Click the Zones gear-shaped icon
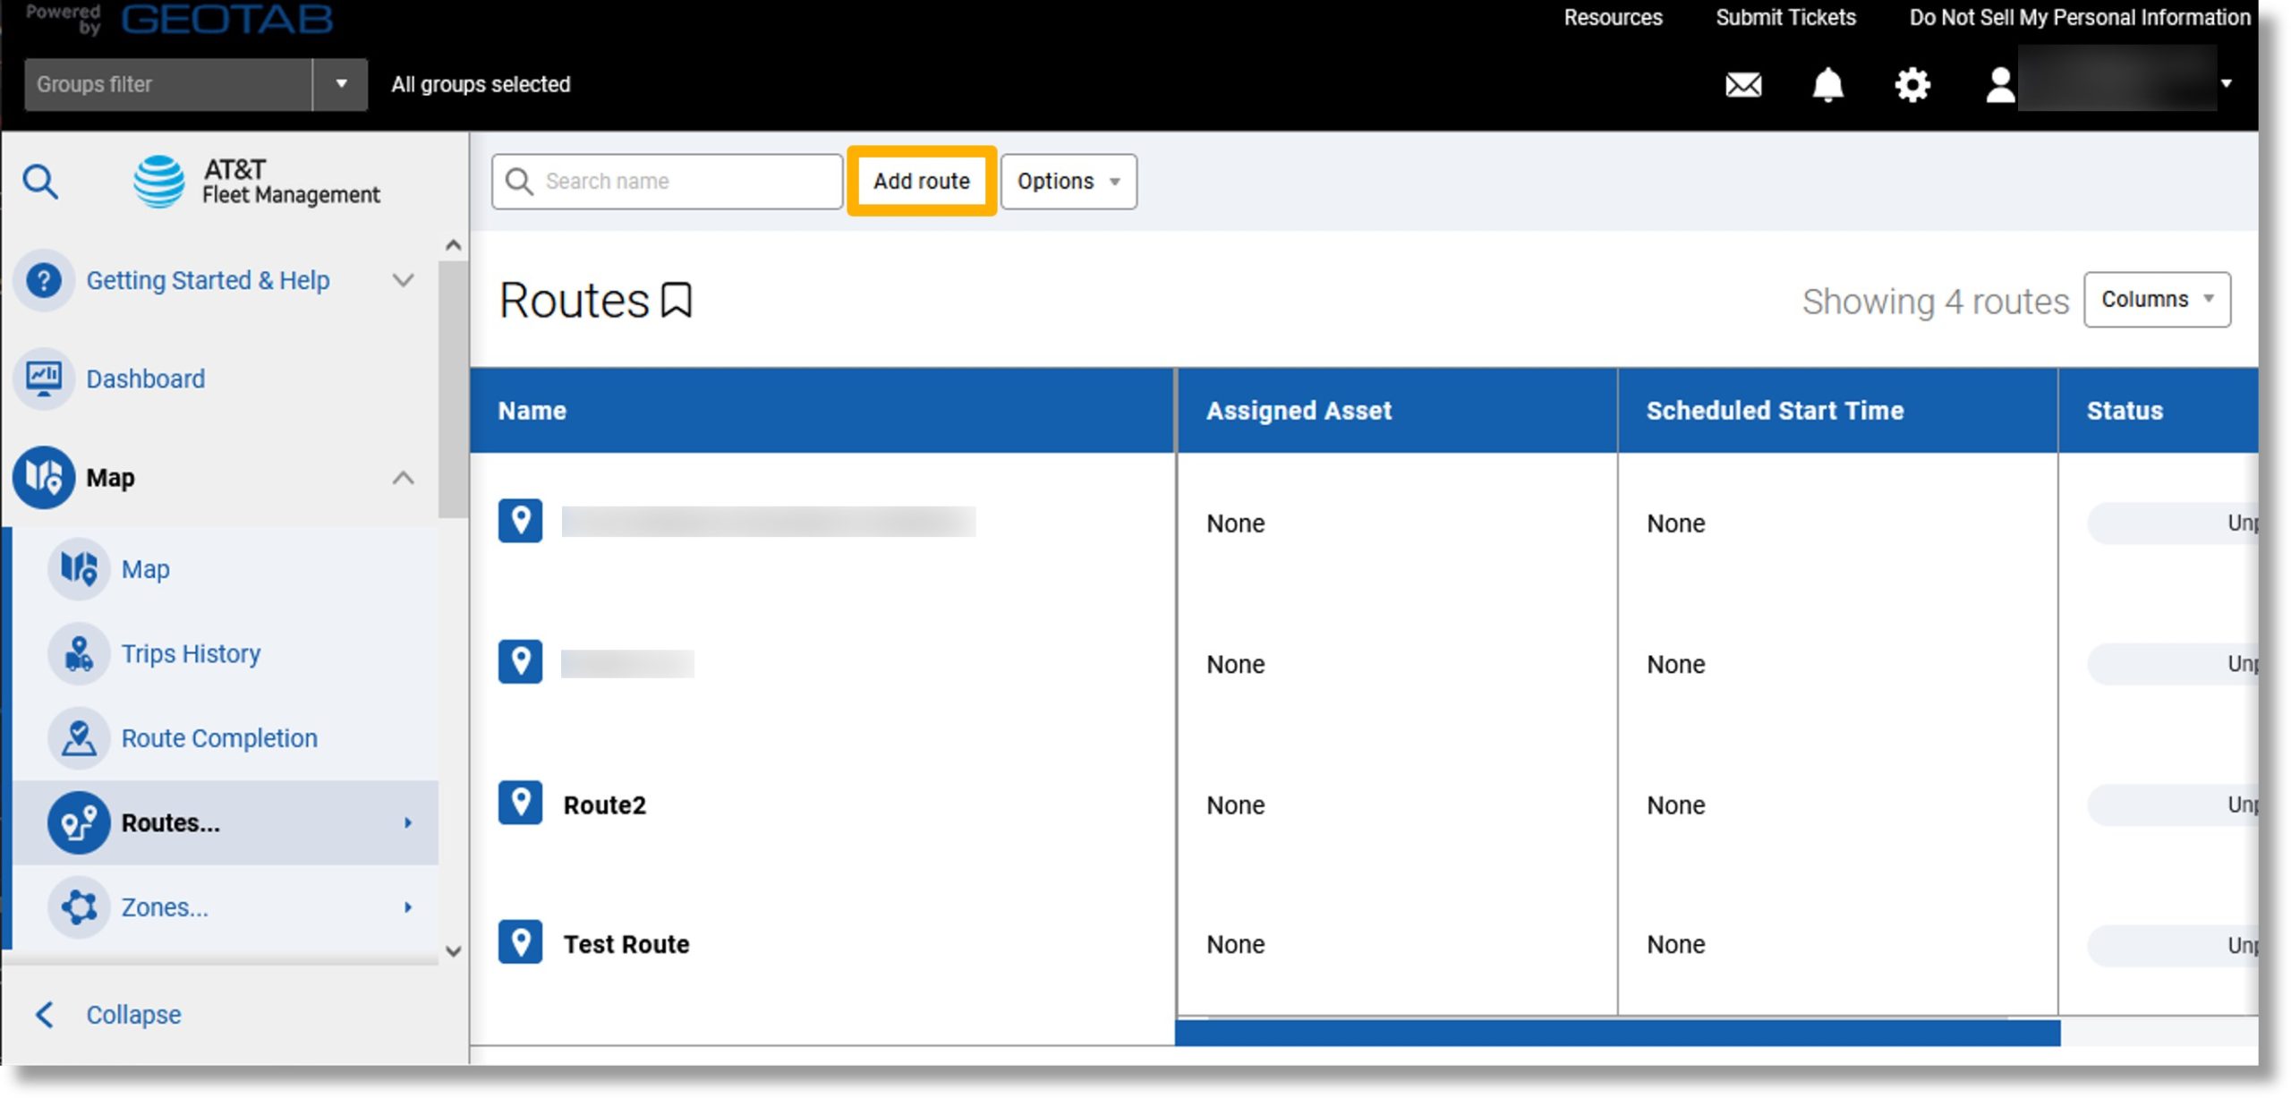 pyautogui.click(x=79, y=906)
